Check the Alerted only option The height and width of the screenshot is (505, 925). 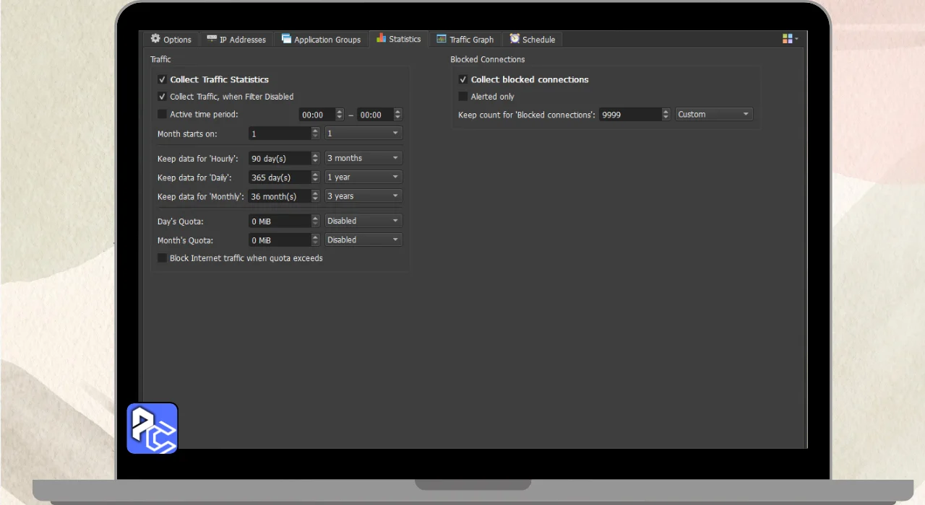463,97
